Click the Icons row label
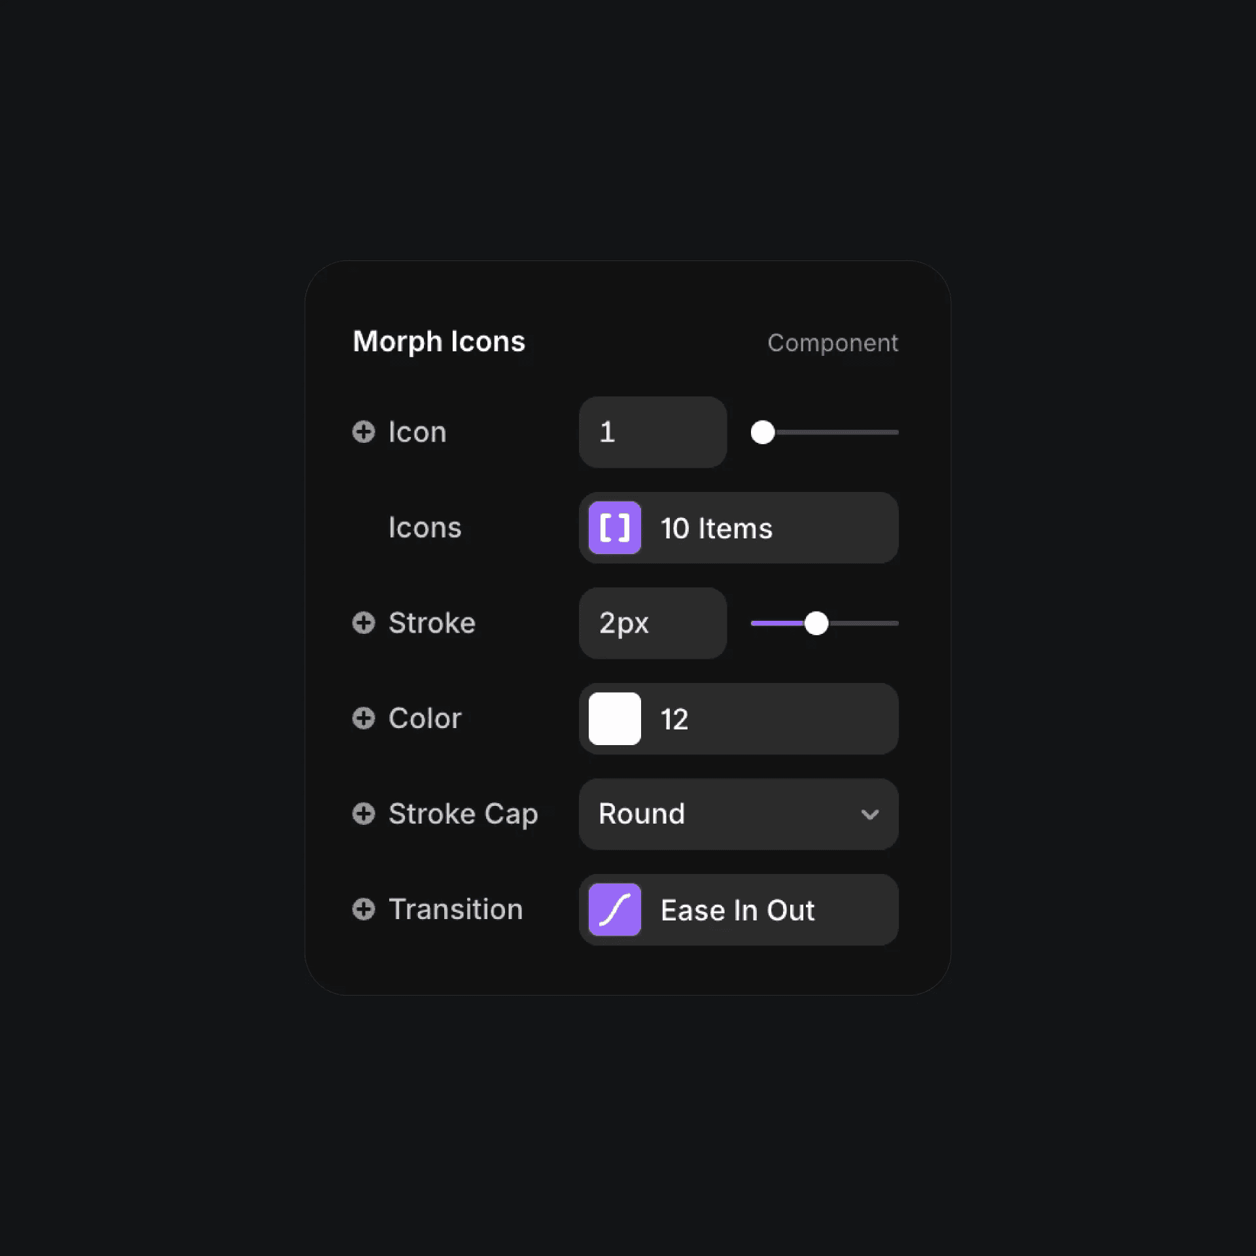Image resolution: width=1256 pixels, height=1256 pixels. (425, 527)
